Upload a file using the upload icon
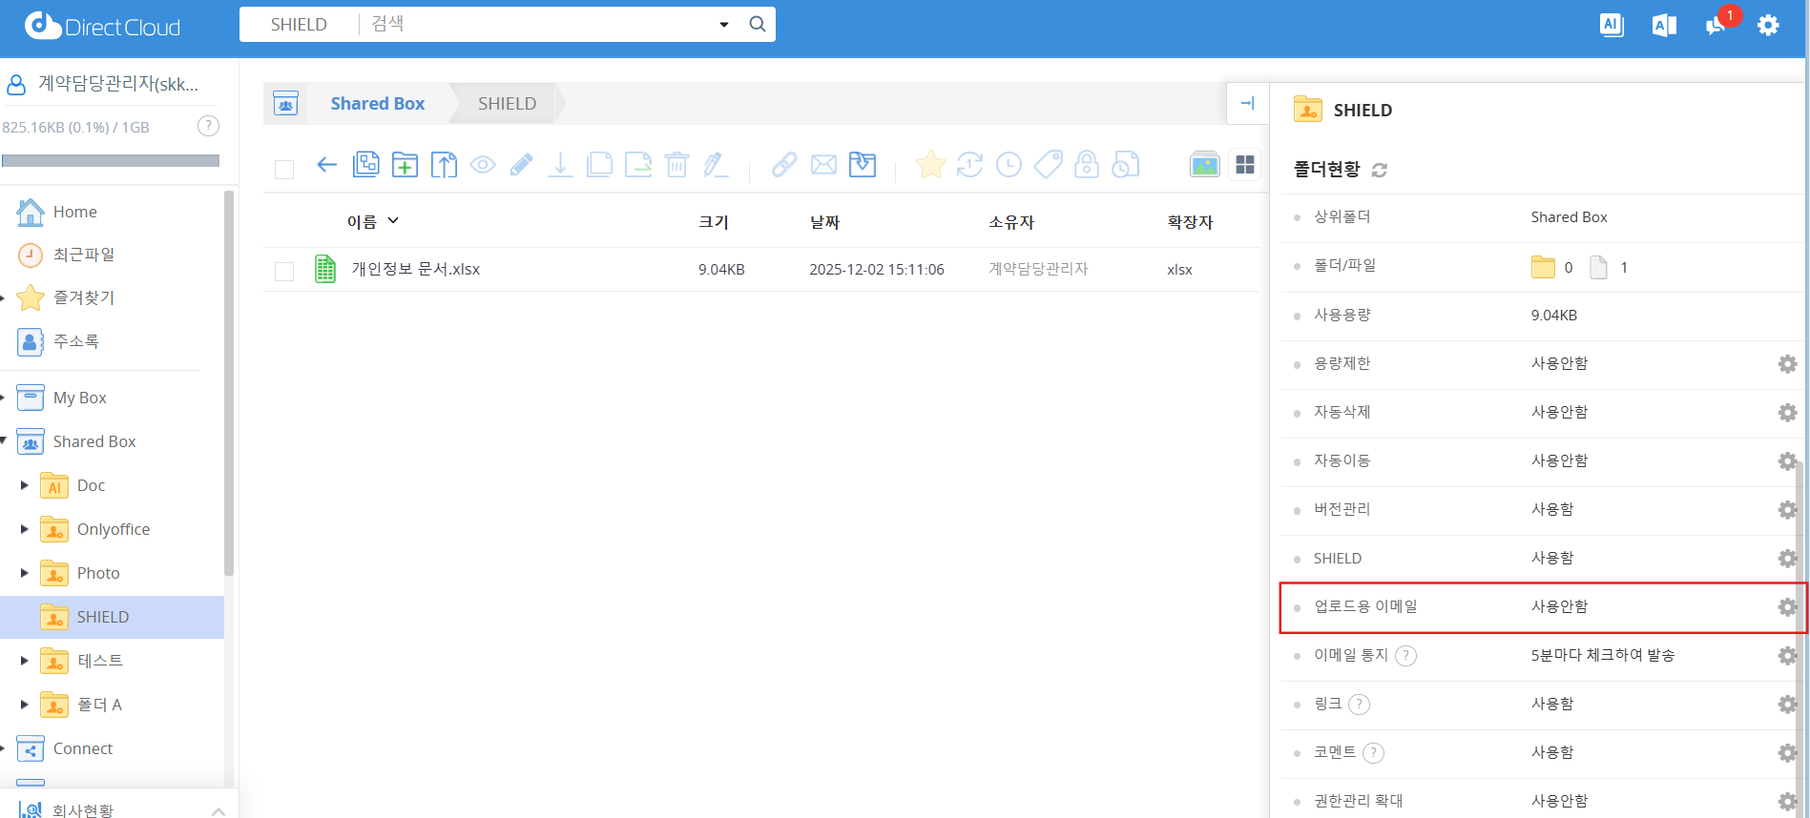 tap(444, 165)
